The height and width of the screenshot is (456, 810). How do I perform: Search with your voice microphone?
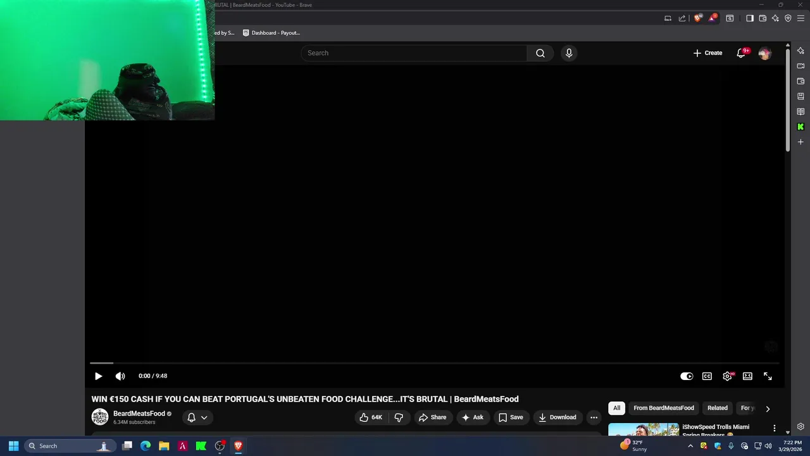coord(569,53)
